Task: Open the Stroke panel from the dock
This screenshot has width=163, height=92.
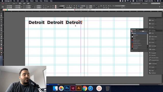Action: tap(153, 42)
